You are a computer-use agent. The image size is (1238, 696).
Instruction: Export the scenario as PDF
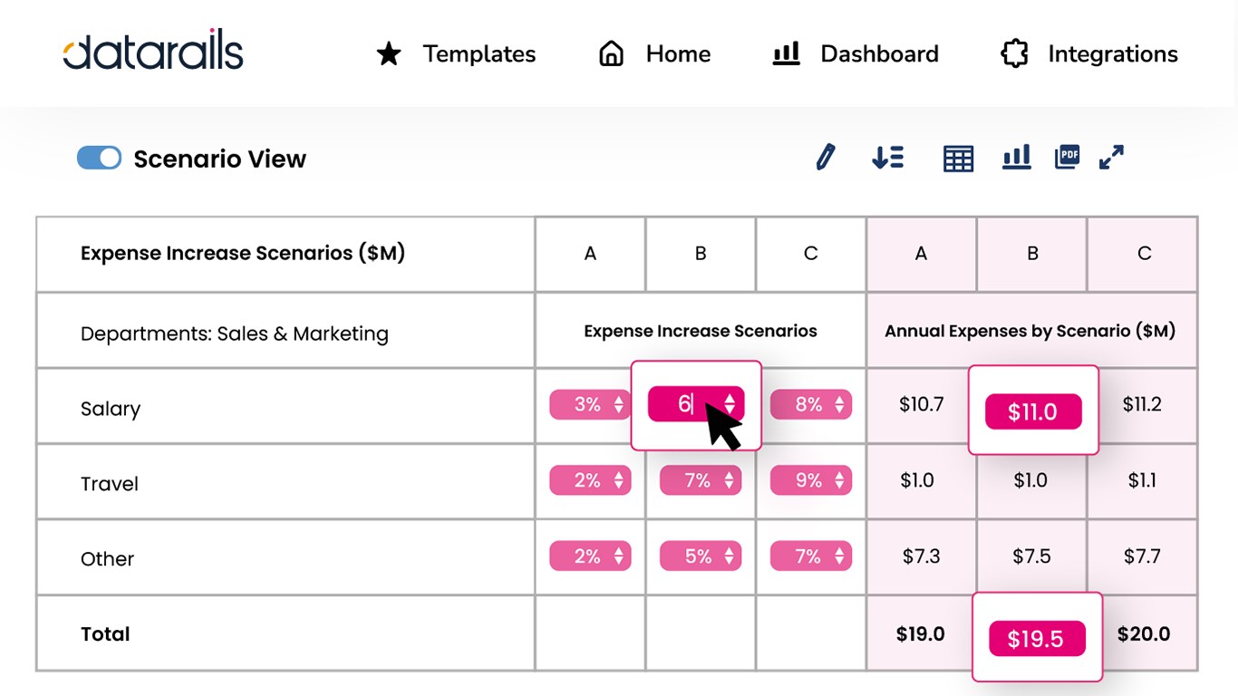[1067, 157]
